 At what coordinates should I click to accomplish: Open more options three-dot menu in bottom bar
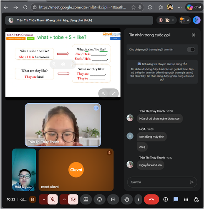(x=138, y=199)
